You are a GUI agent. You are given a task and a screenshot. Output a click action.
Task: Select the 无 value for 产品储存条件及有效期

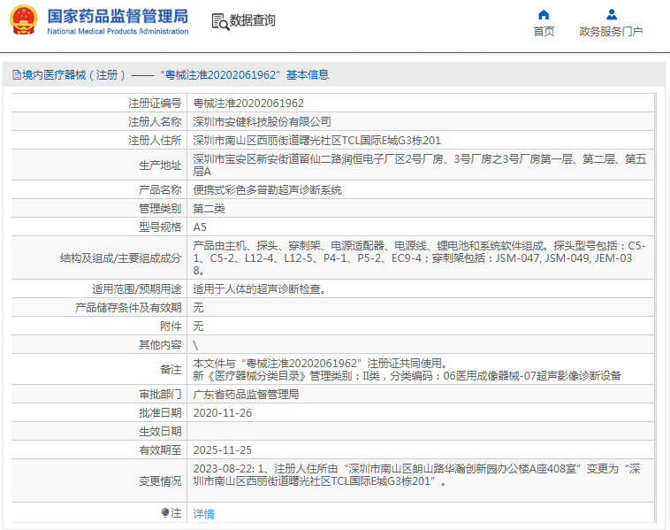pyautogui.click(x=198, y=308)
